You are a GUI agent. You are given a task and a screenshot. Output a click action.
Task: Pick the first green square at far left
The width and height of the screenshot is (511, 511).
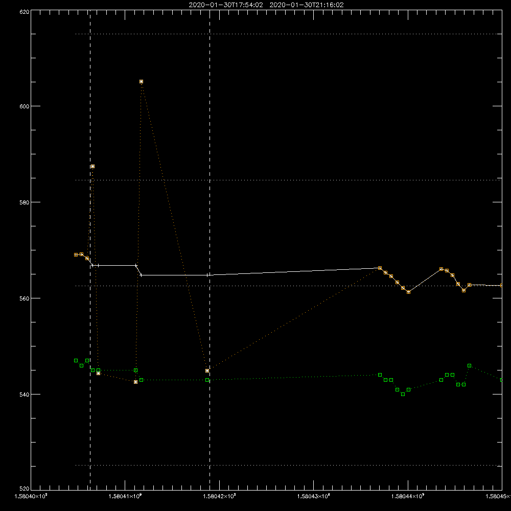pos(76,360)
